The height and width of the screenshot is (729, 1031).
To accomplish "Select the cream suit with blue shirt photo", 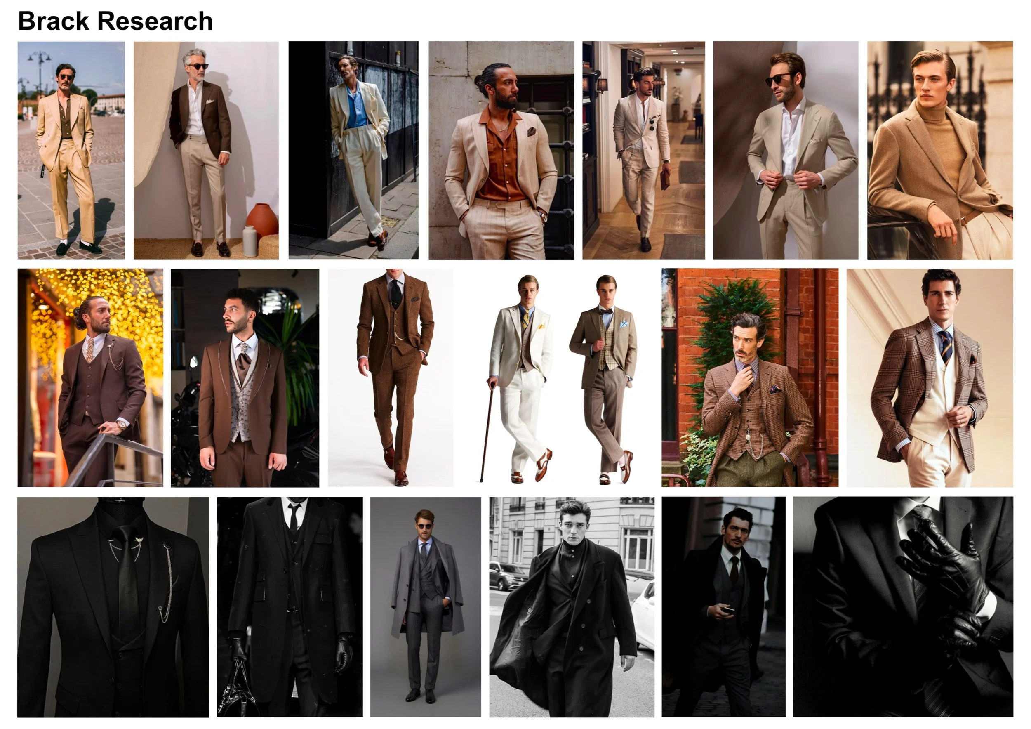I will click(x=353, y=150).
